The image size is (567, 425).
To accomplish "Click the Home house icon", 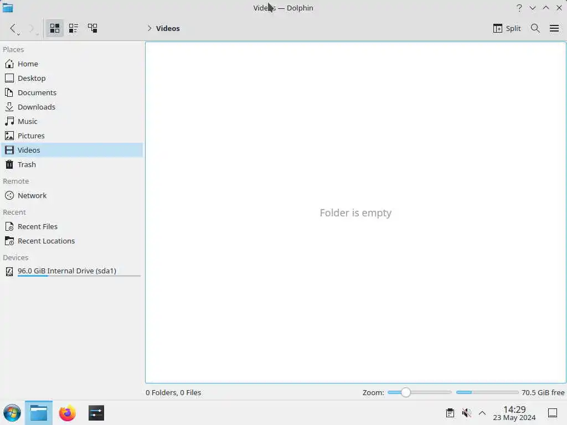I will tap(9, 64).
